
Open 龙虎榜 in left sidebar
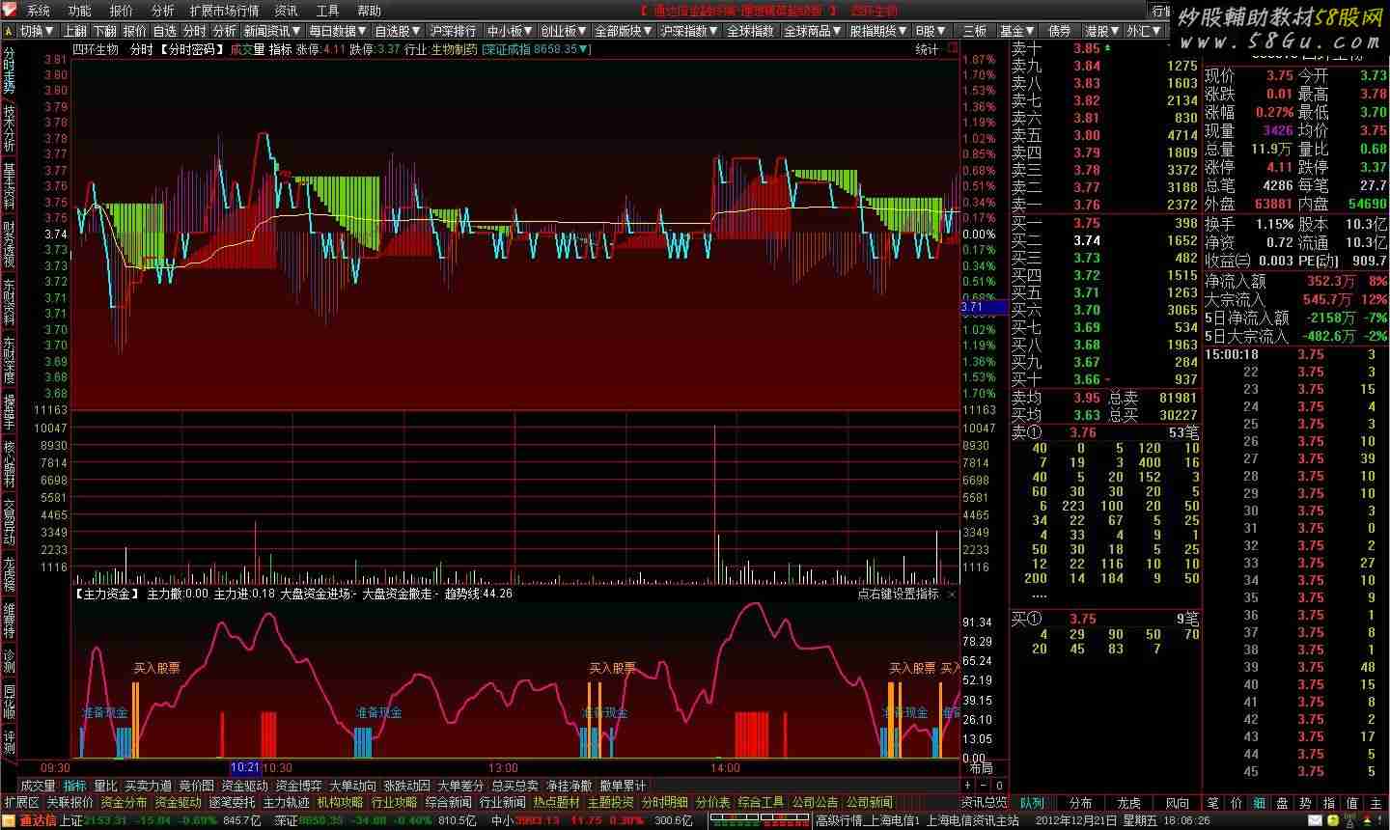click(9, 574)
